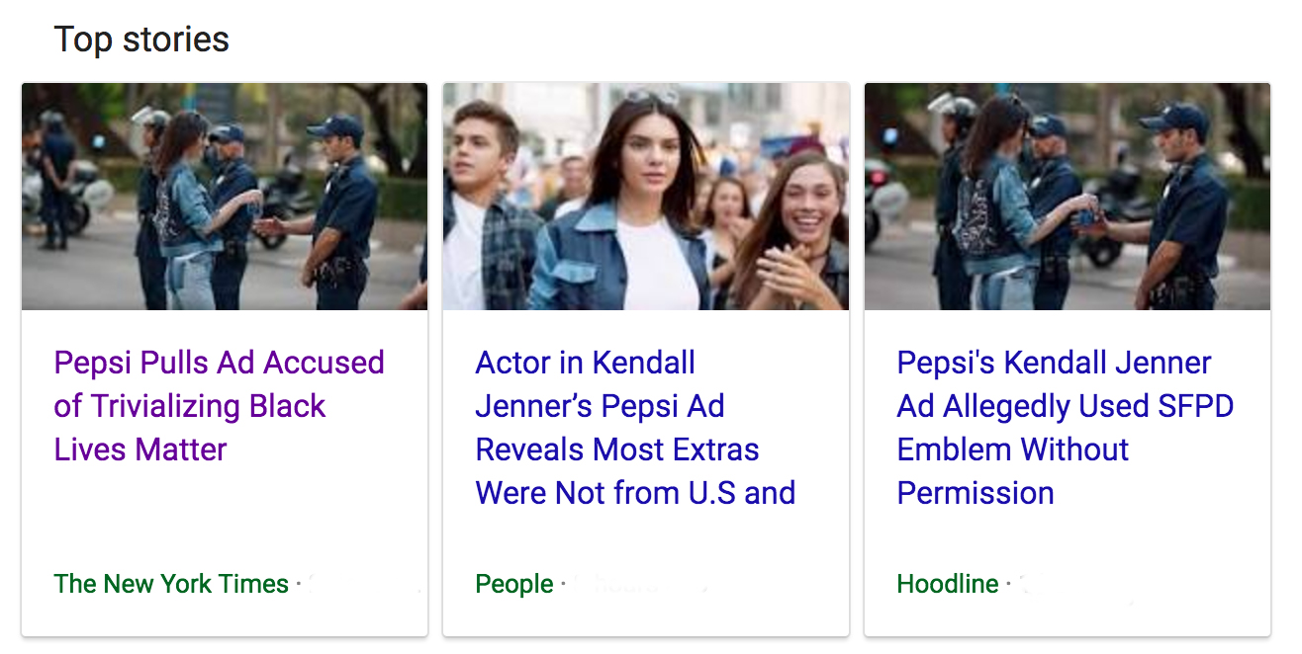Image resolution: width=1302 pixels, height=654 pixels.
Task: Open "Pepsi's Kendall Jenner Ad Allegedly" headline
Action: point(1054,364)
